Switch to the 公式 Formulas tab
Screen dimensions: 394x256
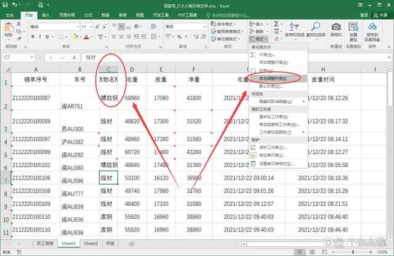click(x=88, y=15)
